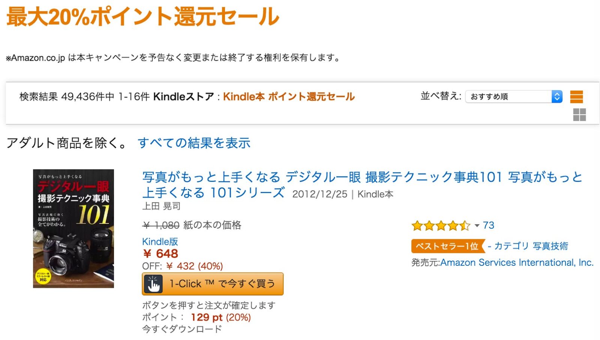
Task: Click the 129 pt points value
Action: [x=207, y=318]
